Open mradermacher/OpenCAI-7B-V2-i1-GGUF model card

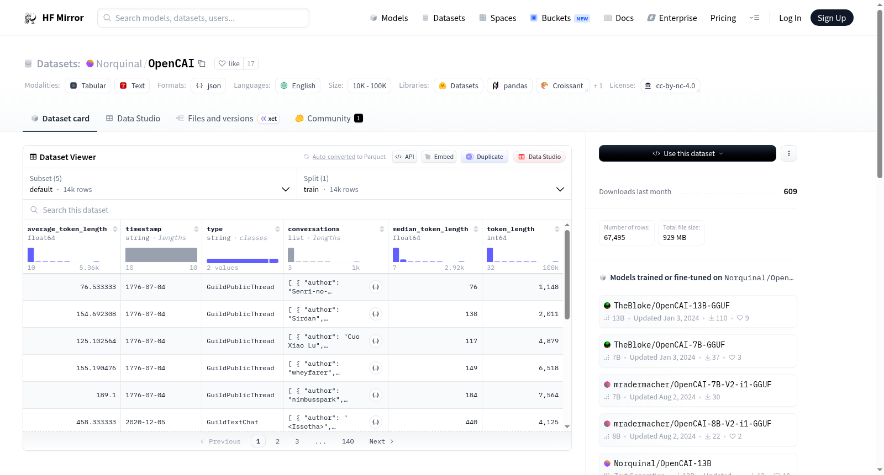(698, 391)
